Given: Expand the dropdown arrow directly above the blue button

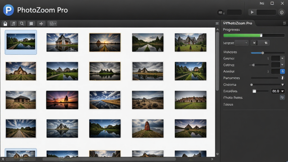Looking at the screenshot, I should (x=282, y=65).
